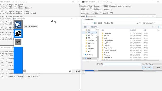Click the 取消 cancel button

[x=158, y=67]
